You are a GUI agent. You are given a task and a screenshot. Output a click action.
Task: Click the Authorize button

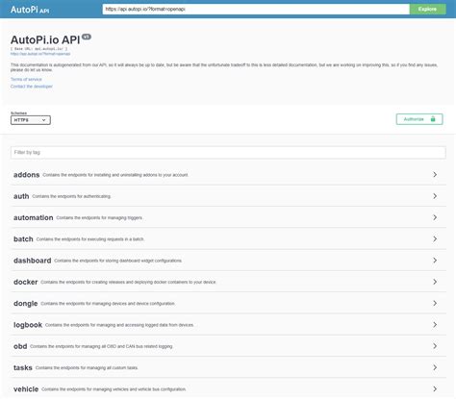pyautogui.click(x=419, y=119)
